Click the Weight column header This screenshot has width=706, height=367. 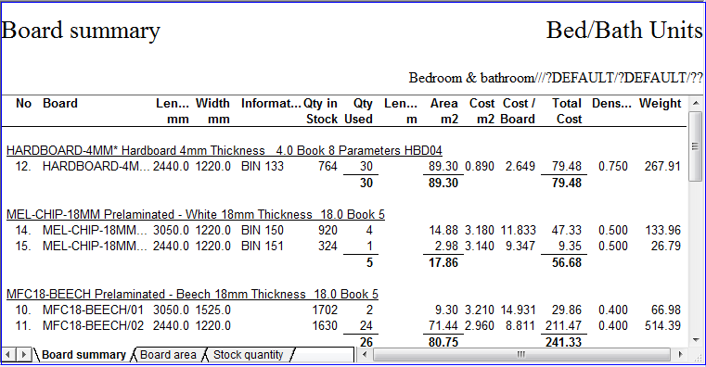pyautogui.click(x=660, y=104)
